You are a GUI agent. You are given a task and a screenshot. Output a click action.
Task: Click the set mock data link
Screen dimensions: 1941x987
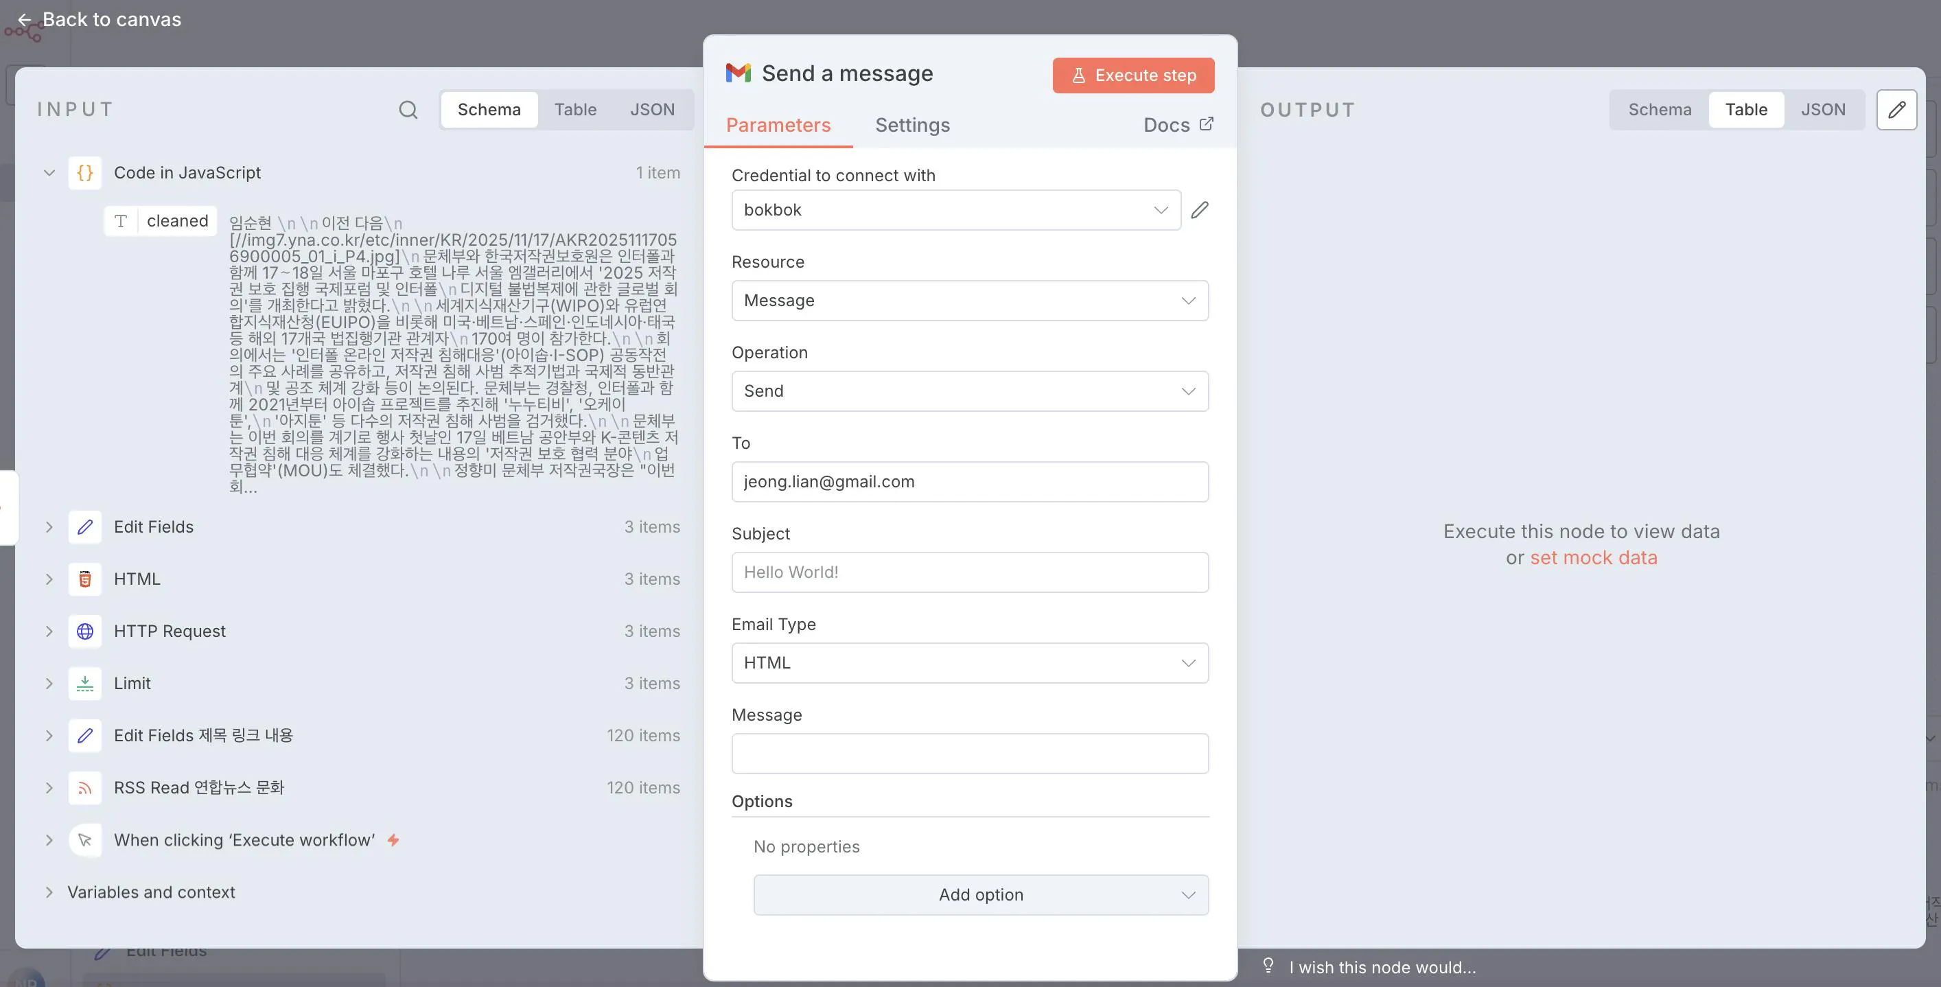tap(1593, 558)
